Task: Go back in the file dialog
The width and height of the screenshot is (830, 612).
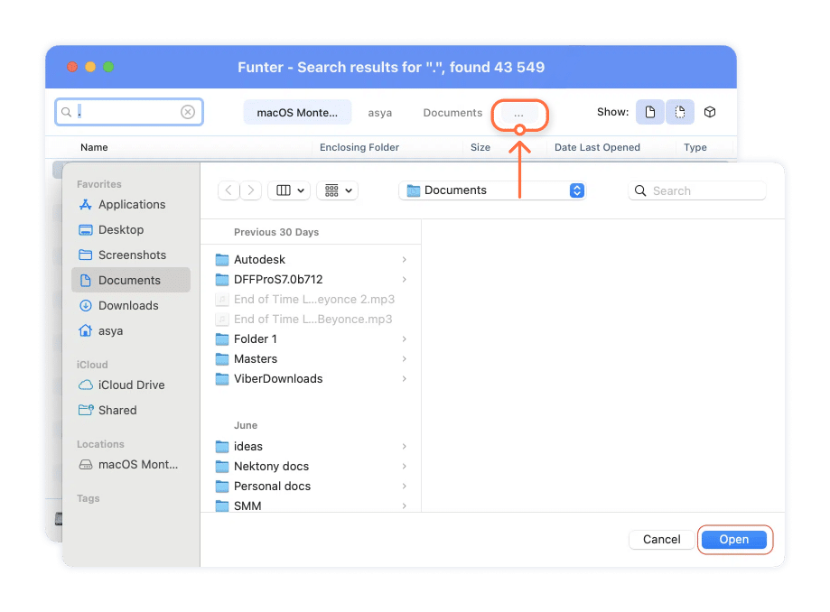Action: pyautogui.click(x=228, y=190)
